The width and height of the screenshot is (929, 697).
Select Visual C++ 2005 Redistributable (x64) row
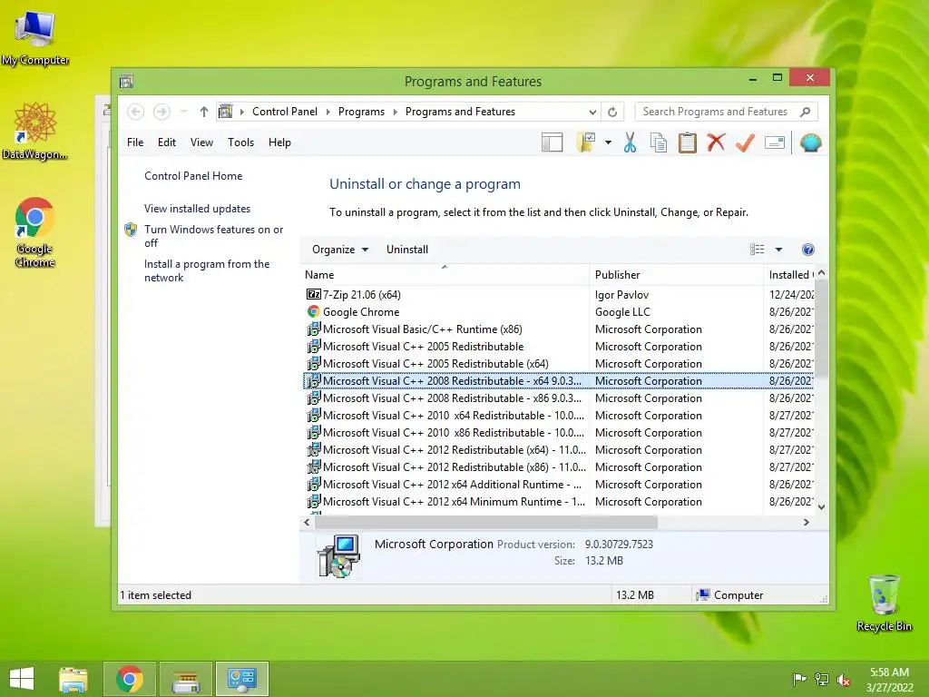tap(558, 363)
